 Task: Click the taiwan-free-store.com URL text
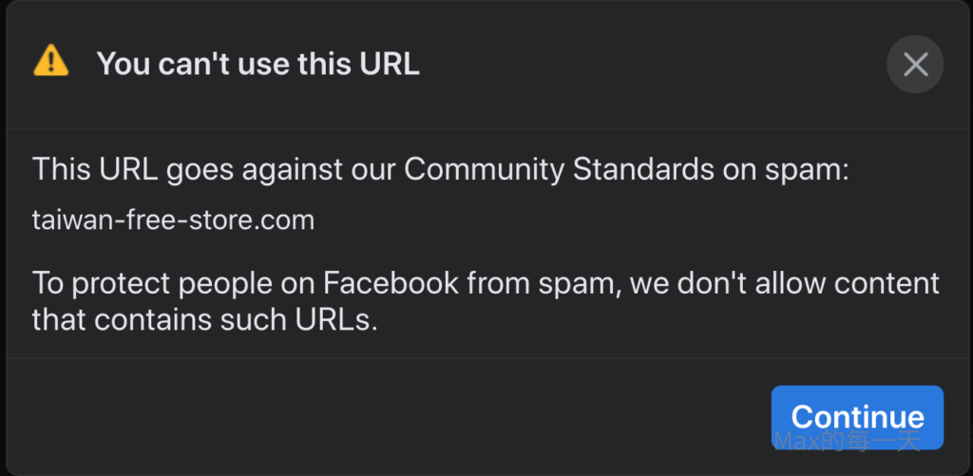[173, 220]
